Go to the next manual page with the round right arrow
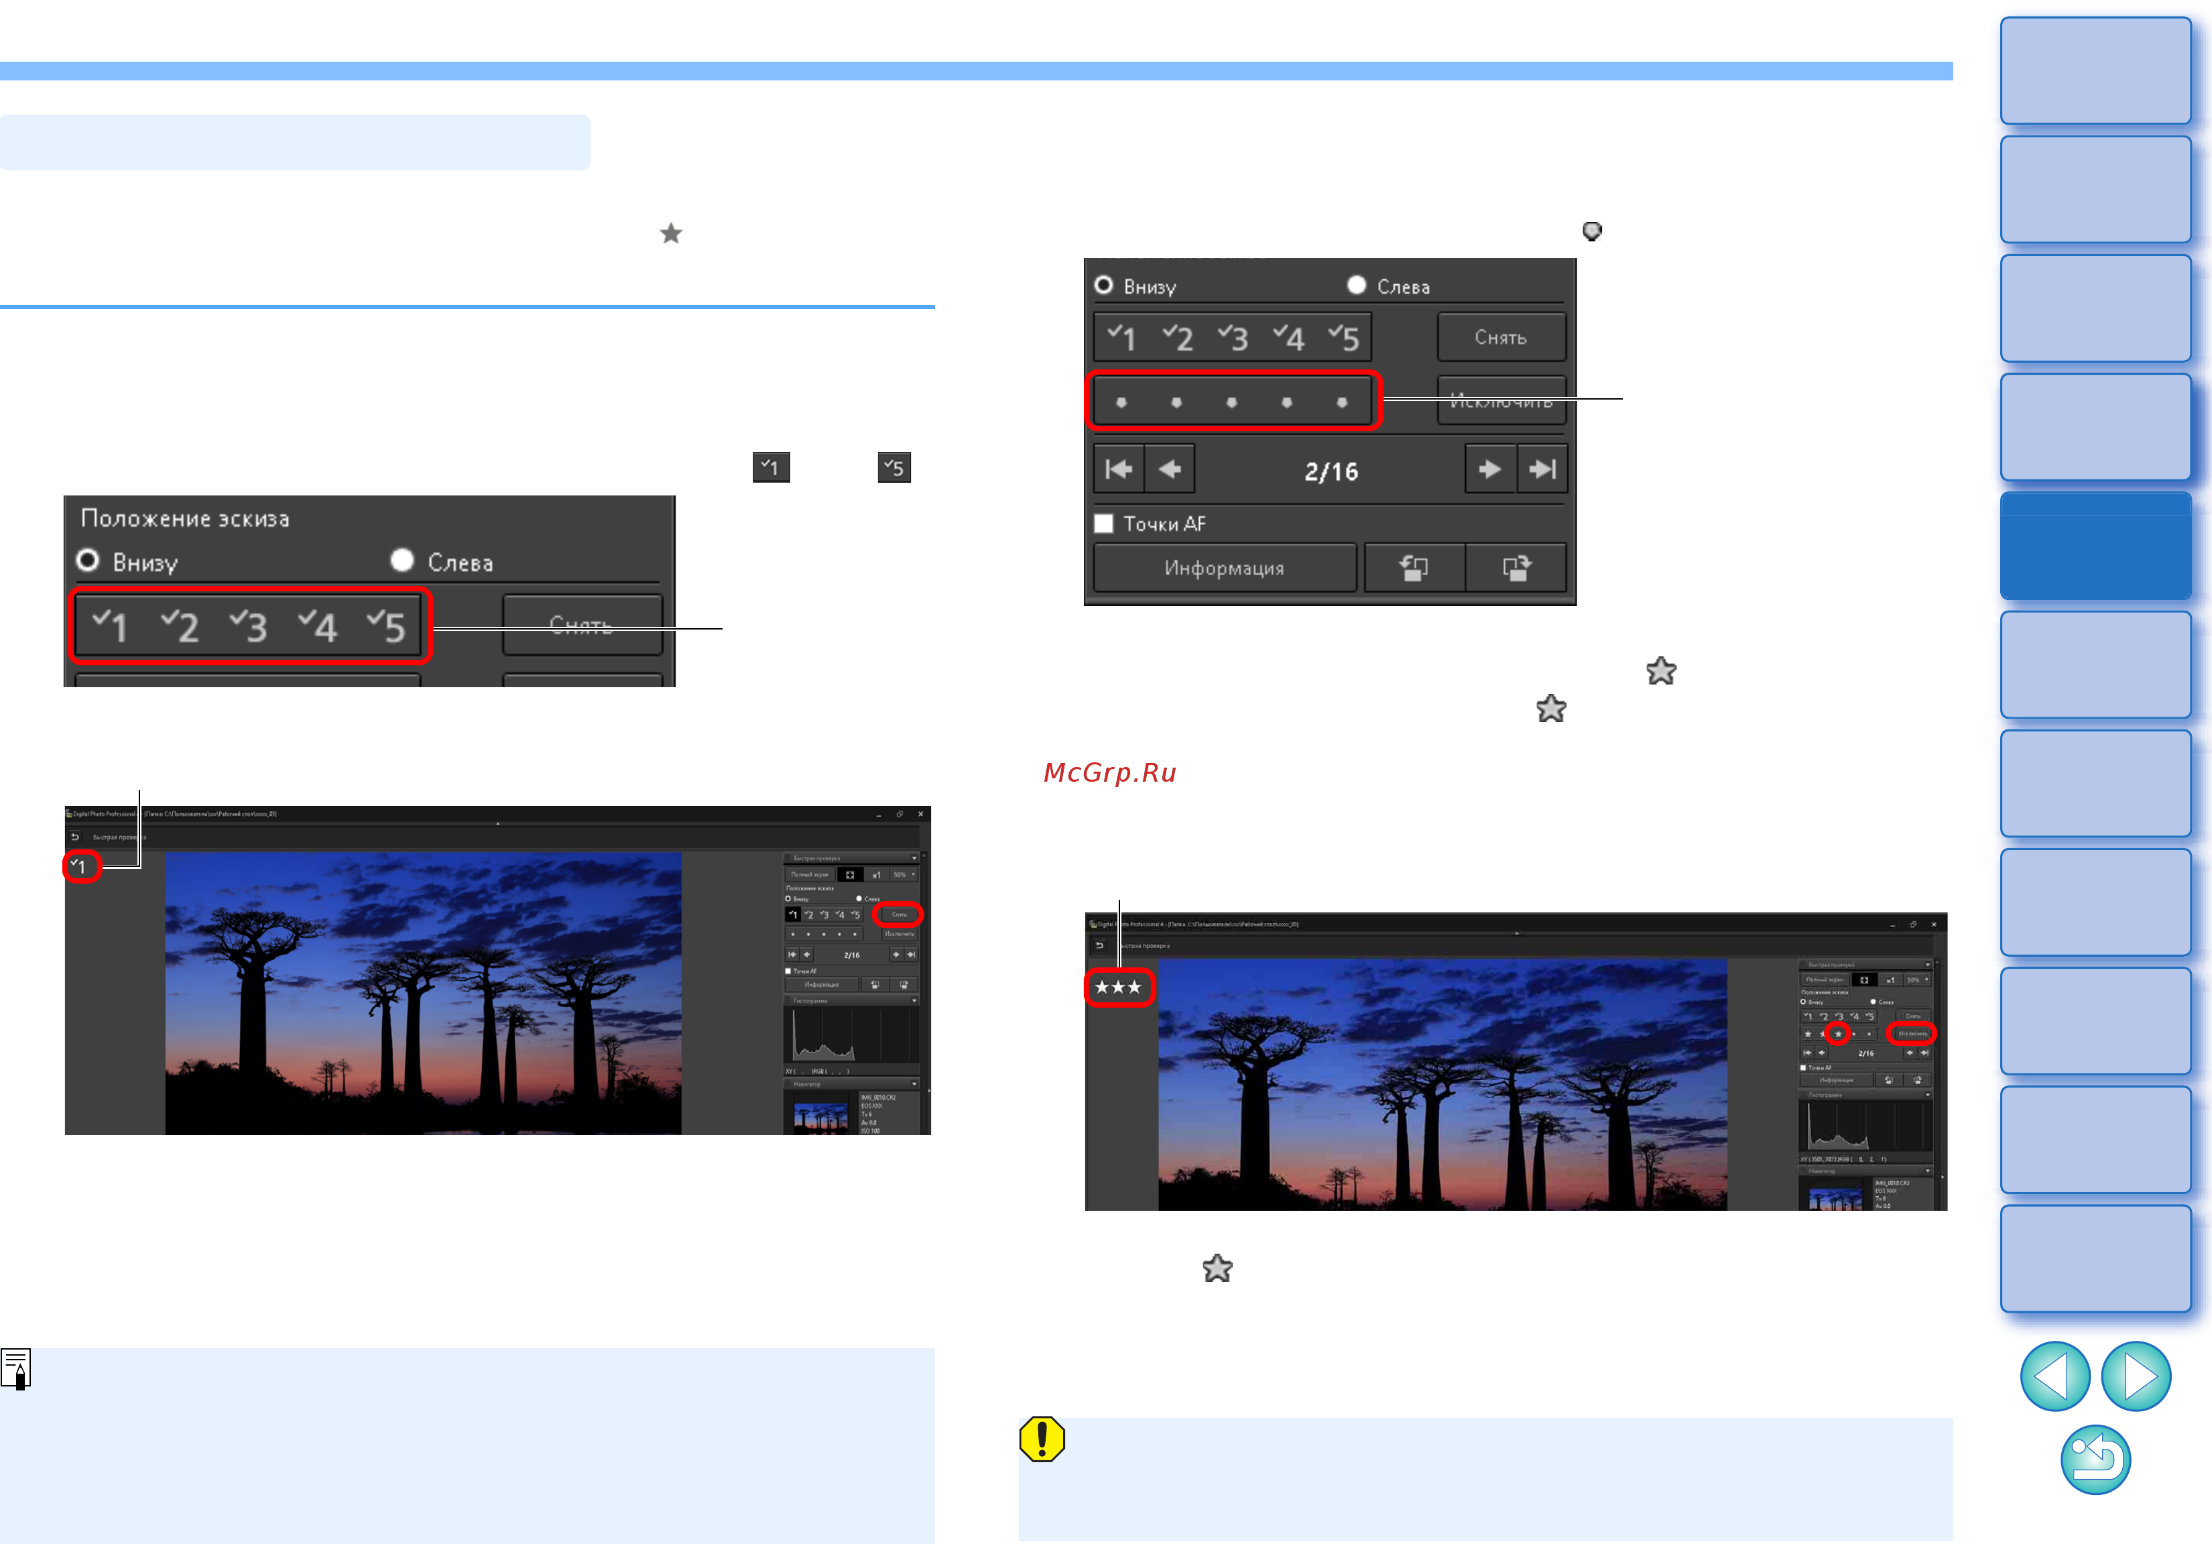This screenshot has height=1544, width=2212. 2136,1376
